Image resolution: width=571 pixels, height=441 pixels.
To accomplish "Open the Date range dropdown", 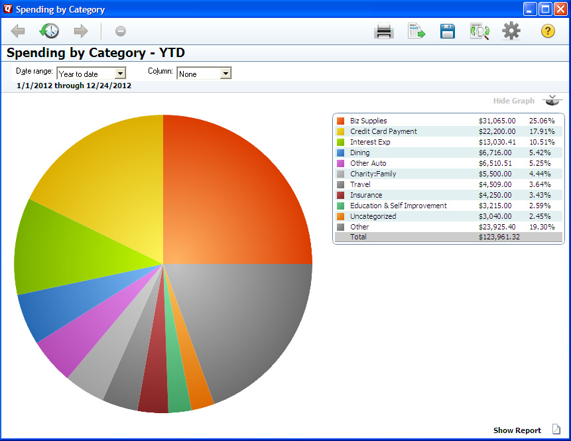I will click(x=92, y=74).
